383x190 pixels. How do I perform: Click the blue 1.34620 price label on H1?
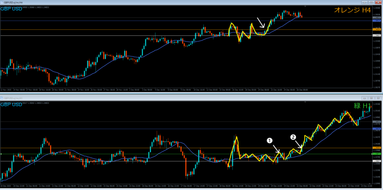[377, 129]
